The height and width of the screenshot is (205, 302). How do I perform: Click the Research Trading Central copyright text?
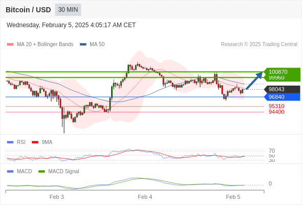pos(259,45)
